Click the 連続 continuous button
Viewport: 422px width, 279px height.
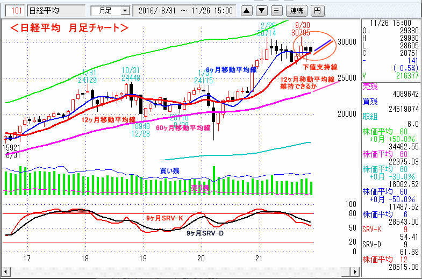pos(296,10)
